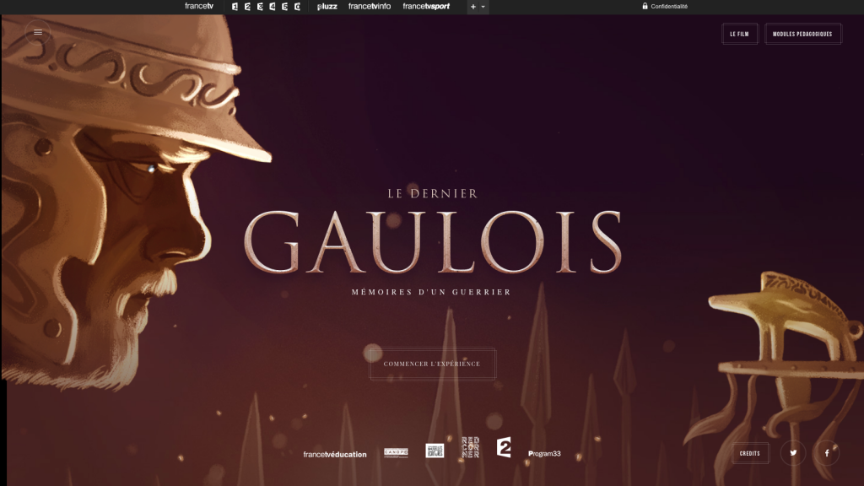
Task: Click the Canopé logo in footer
Action: (397, 453)
